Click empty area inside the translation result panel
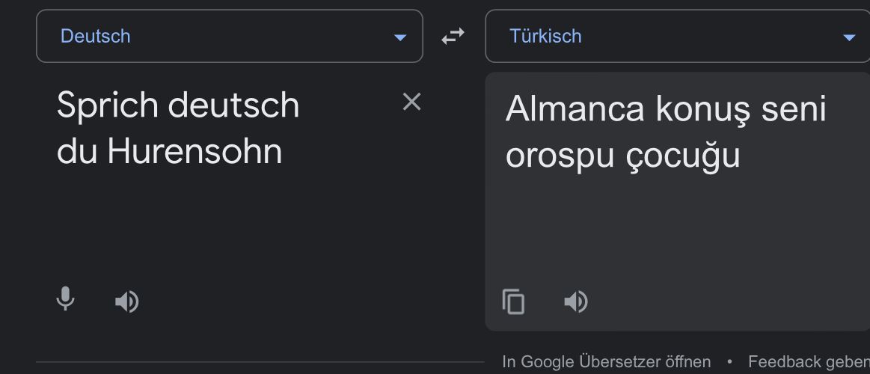 pos(673,232)
